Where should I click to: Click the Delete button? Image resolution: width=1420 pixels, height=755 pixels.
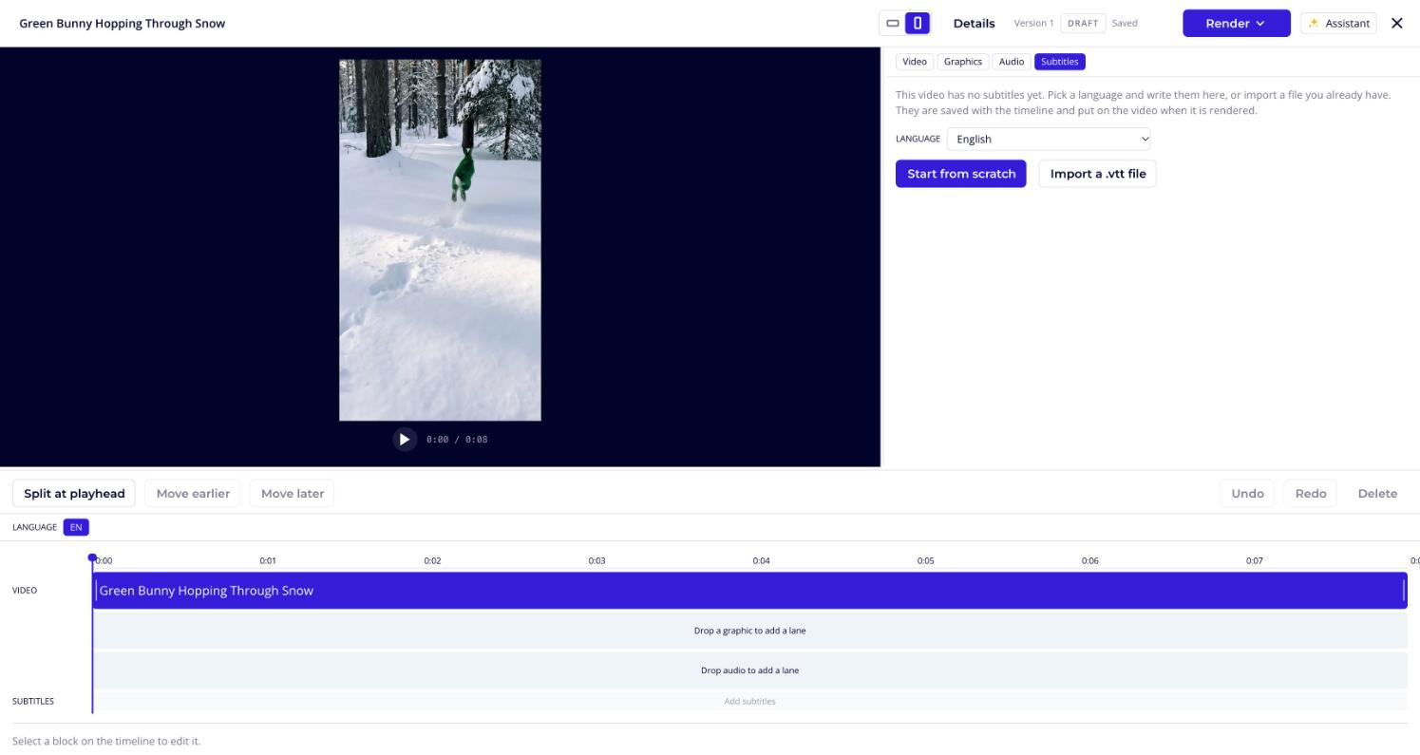tap(1376, 493)
